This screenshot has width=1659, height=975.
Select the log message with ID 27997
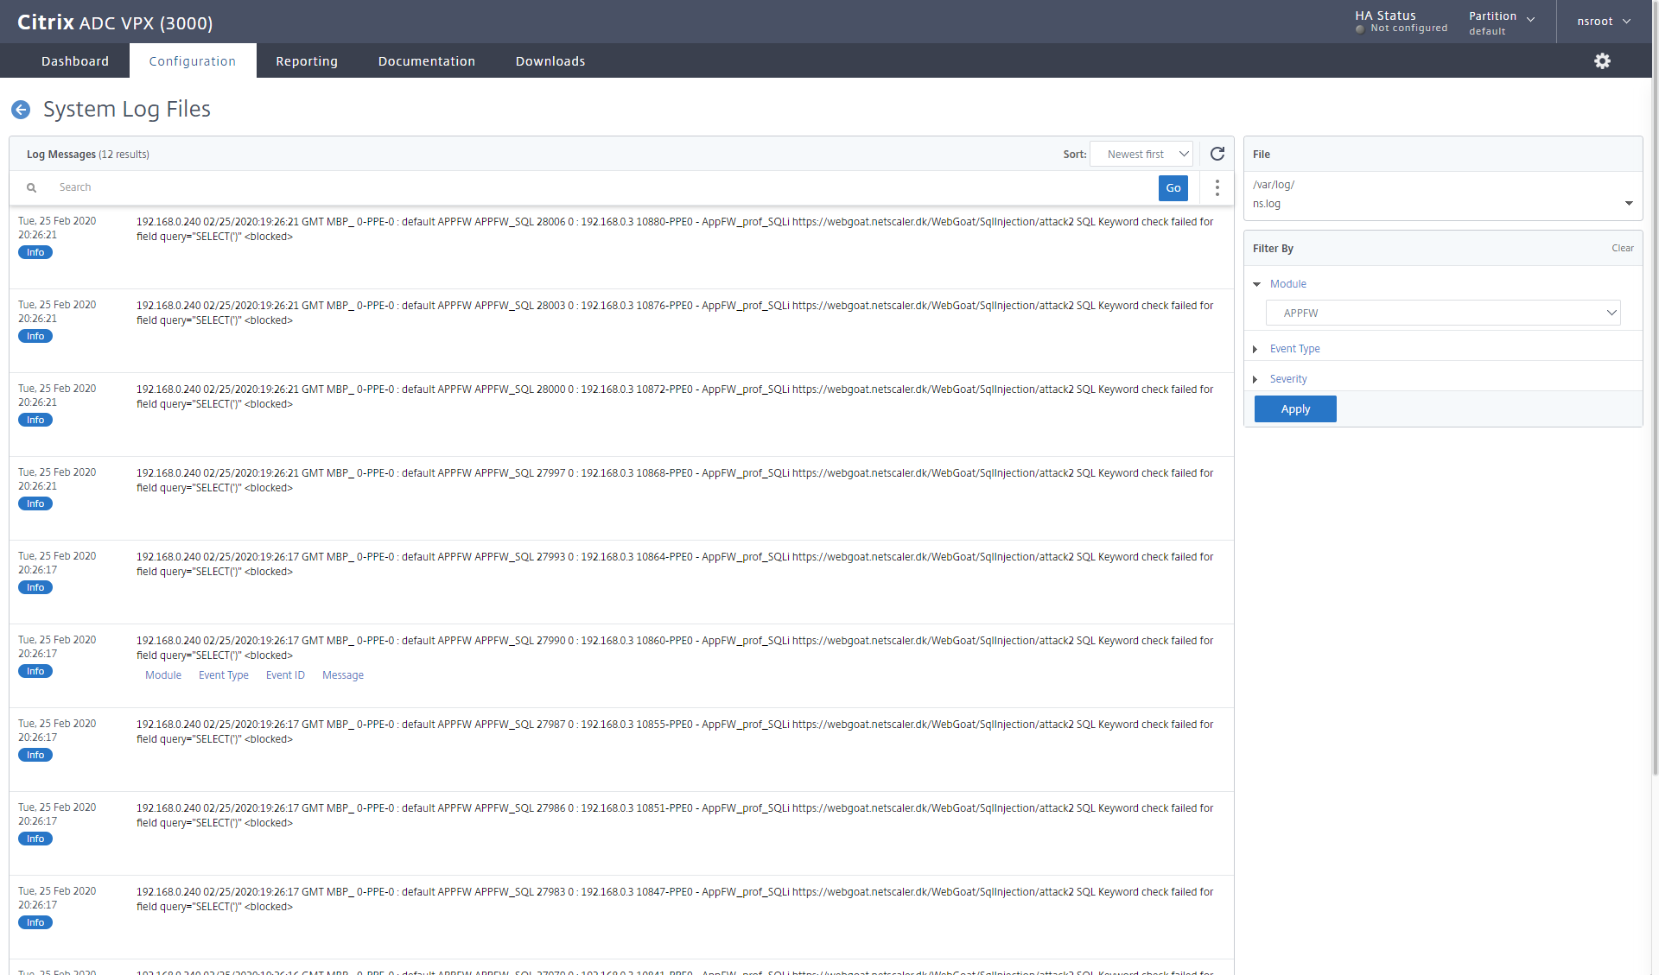point(621,498)
